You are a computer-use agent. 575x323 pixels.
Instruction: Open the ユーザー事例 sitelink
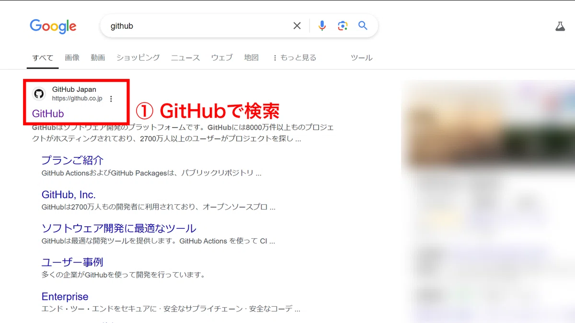pos(72,262)
